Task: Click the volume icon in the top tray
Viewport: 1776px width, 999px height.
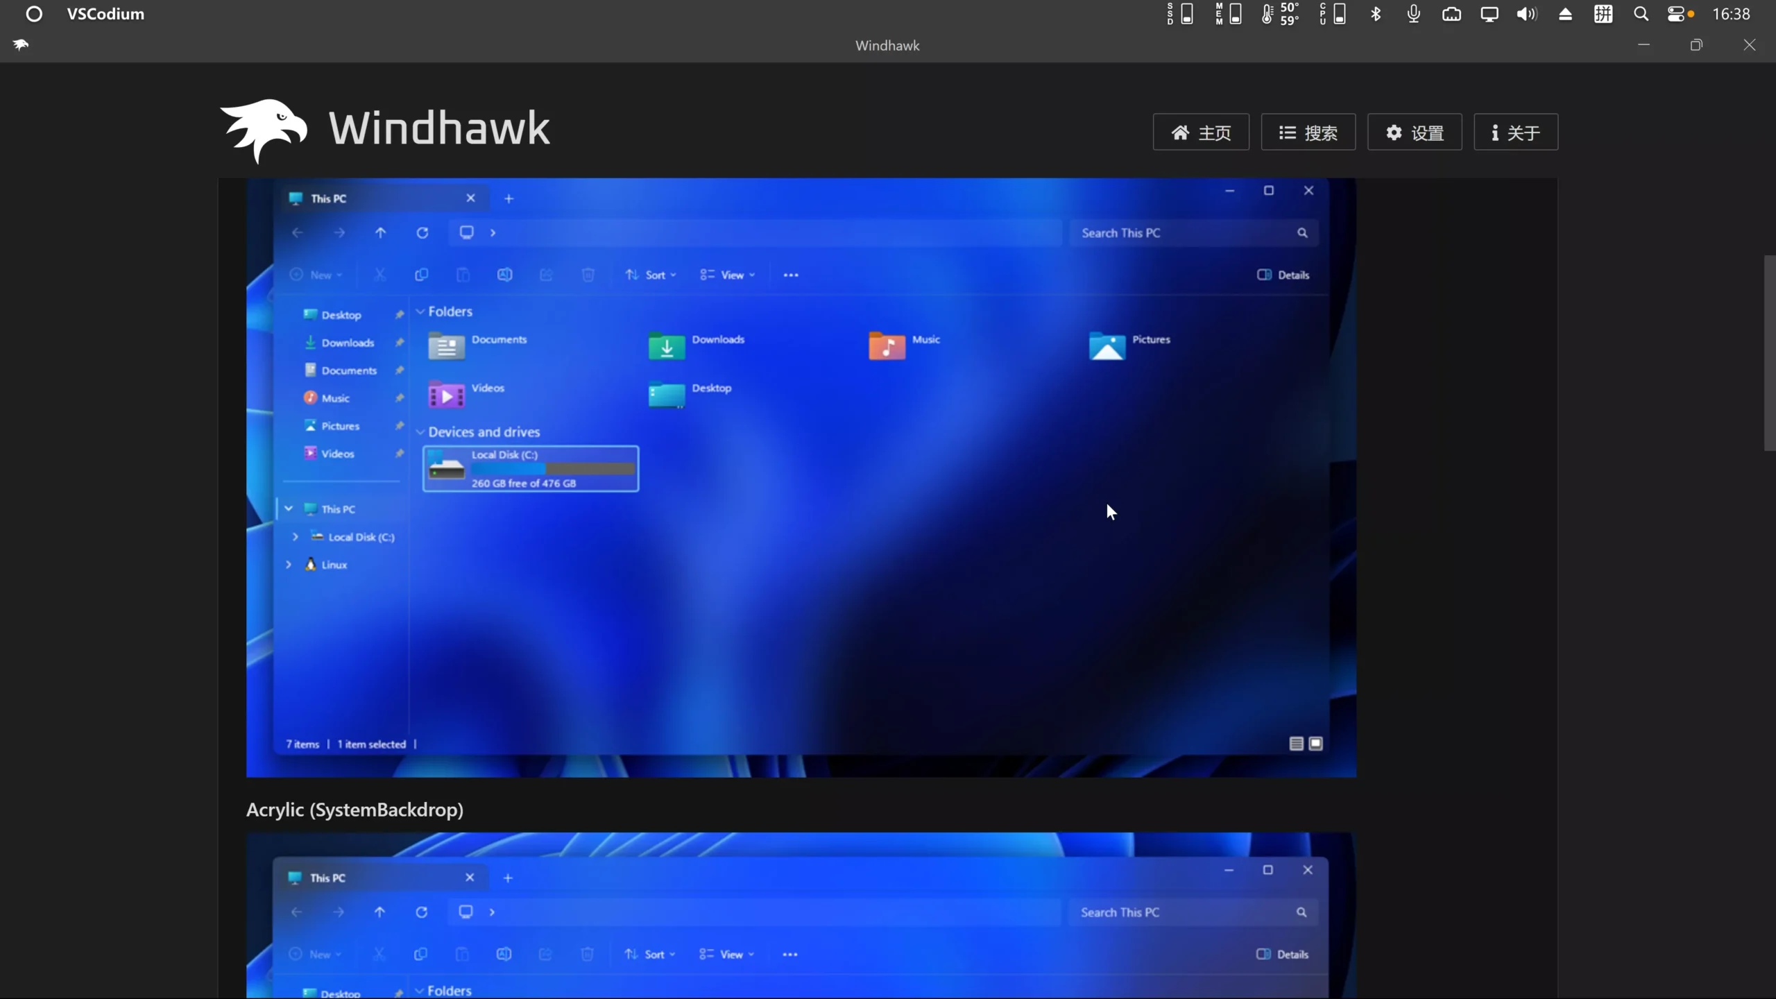Action: pyautogui.click(x=1526, y=14)
